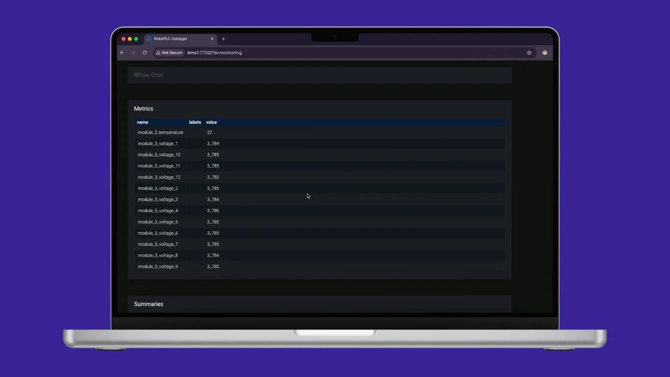Sort the table by the labels column
The height and width of the screenshot is (377, 670).
tap(195, 122)
